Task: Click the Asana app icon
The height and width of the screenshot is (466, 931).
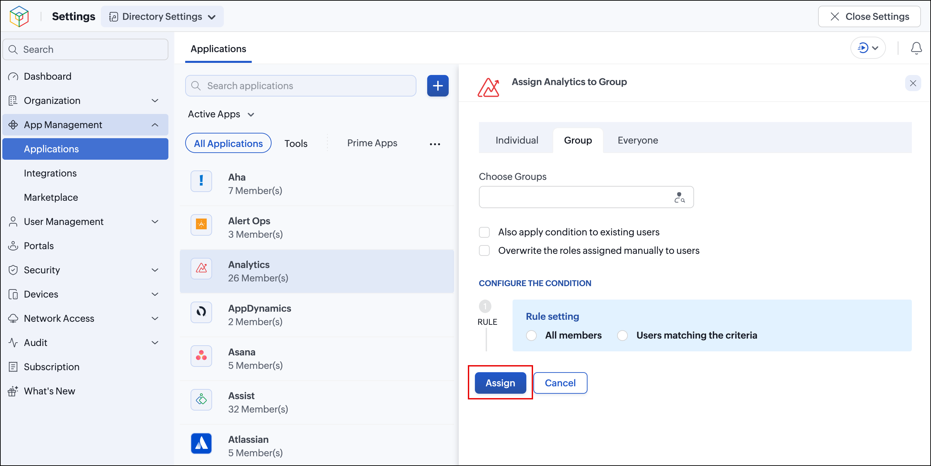Action: pyautogui.click(x=201, y=356)
